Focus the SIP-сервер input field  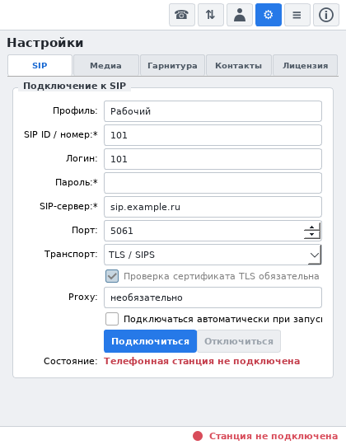213,207
